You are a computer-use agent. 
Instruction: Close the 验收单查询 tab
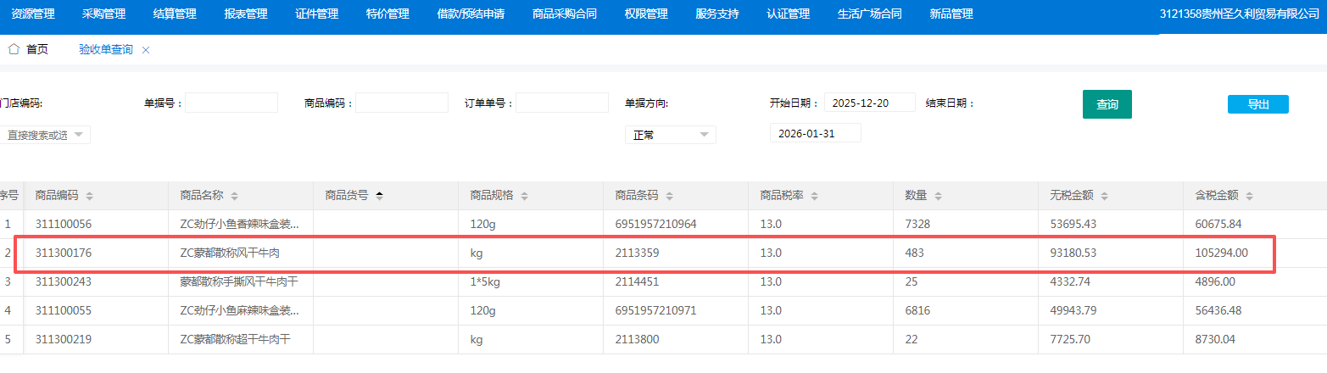pos(146,50)
